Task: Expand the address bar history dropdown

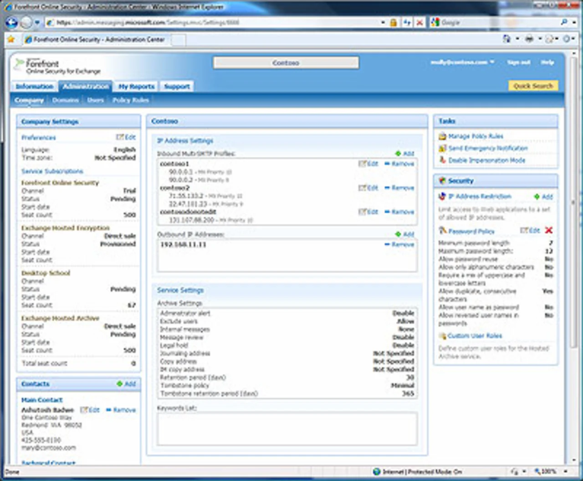Action: (383, 22)
